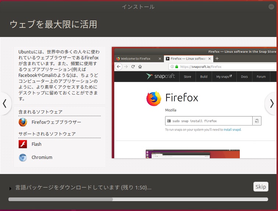Click the ウェブを最大限に活用 heading

(53, 24)
